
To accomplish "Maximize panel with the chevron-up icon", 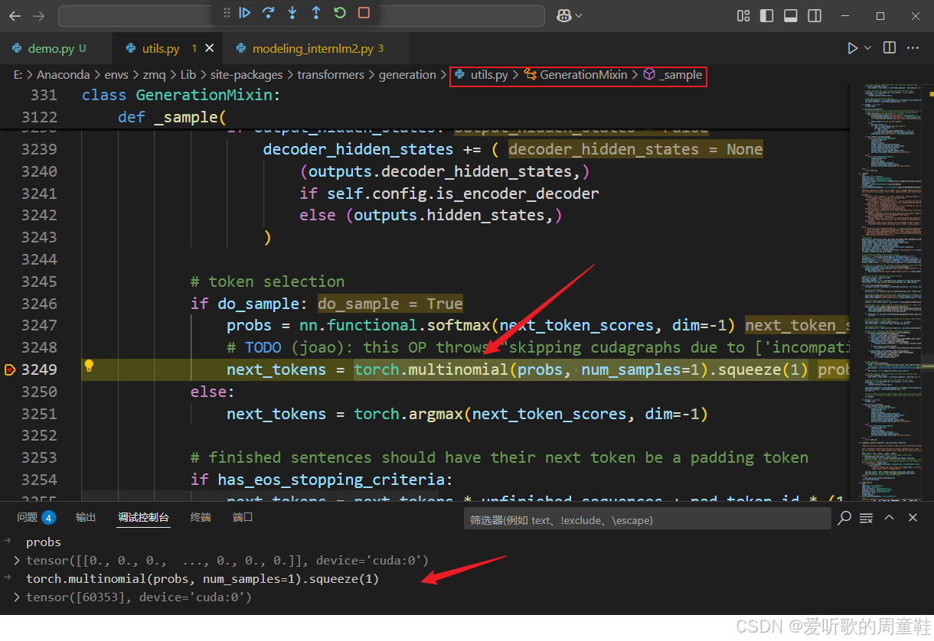I will click(890, 519).
